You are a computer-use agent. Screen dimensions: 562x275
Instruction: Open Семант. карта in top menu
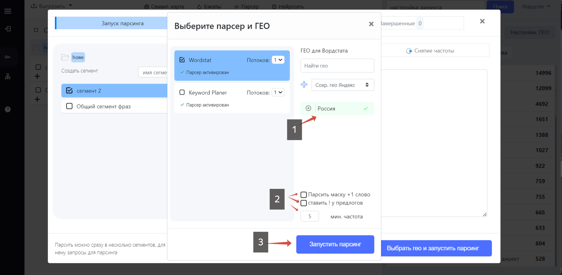pos(164,6)
